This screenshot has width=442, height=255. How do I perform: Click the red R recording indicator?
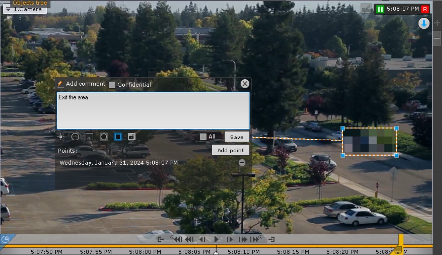coord(425,9)
